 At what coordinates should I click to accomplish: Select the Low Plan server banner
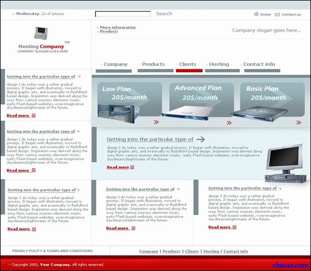[129, 102]
